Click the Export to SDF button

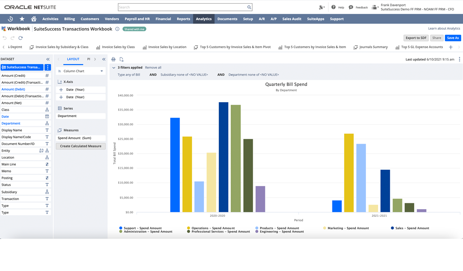[416, 38]
